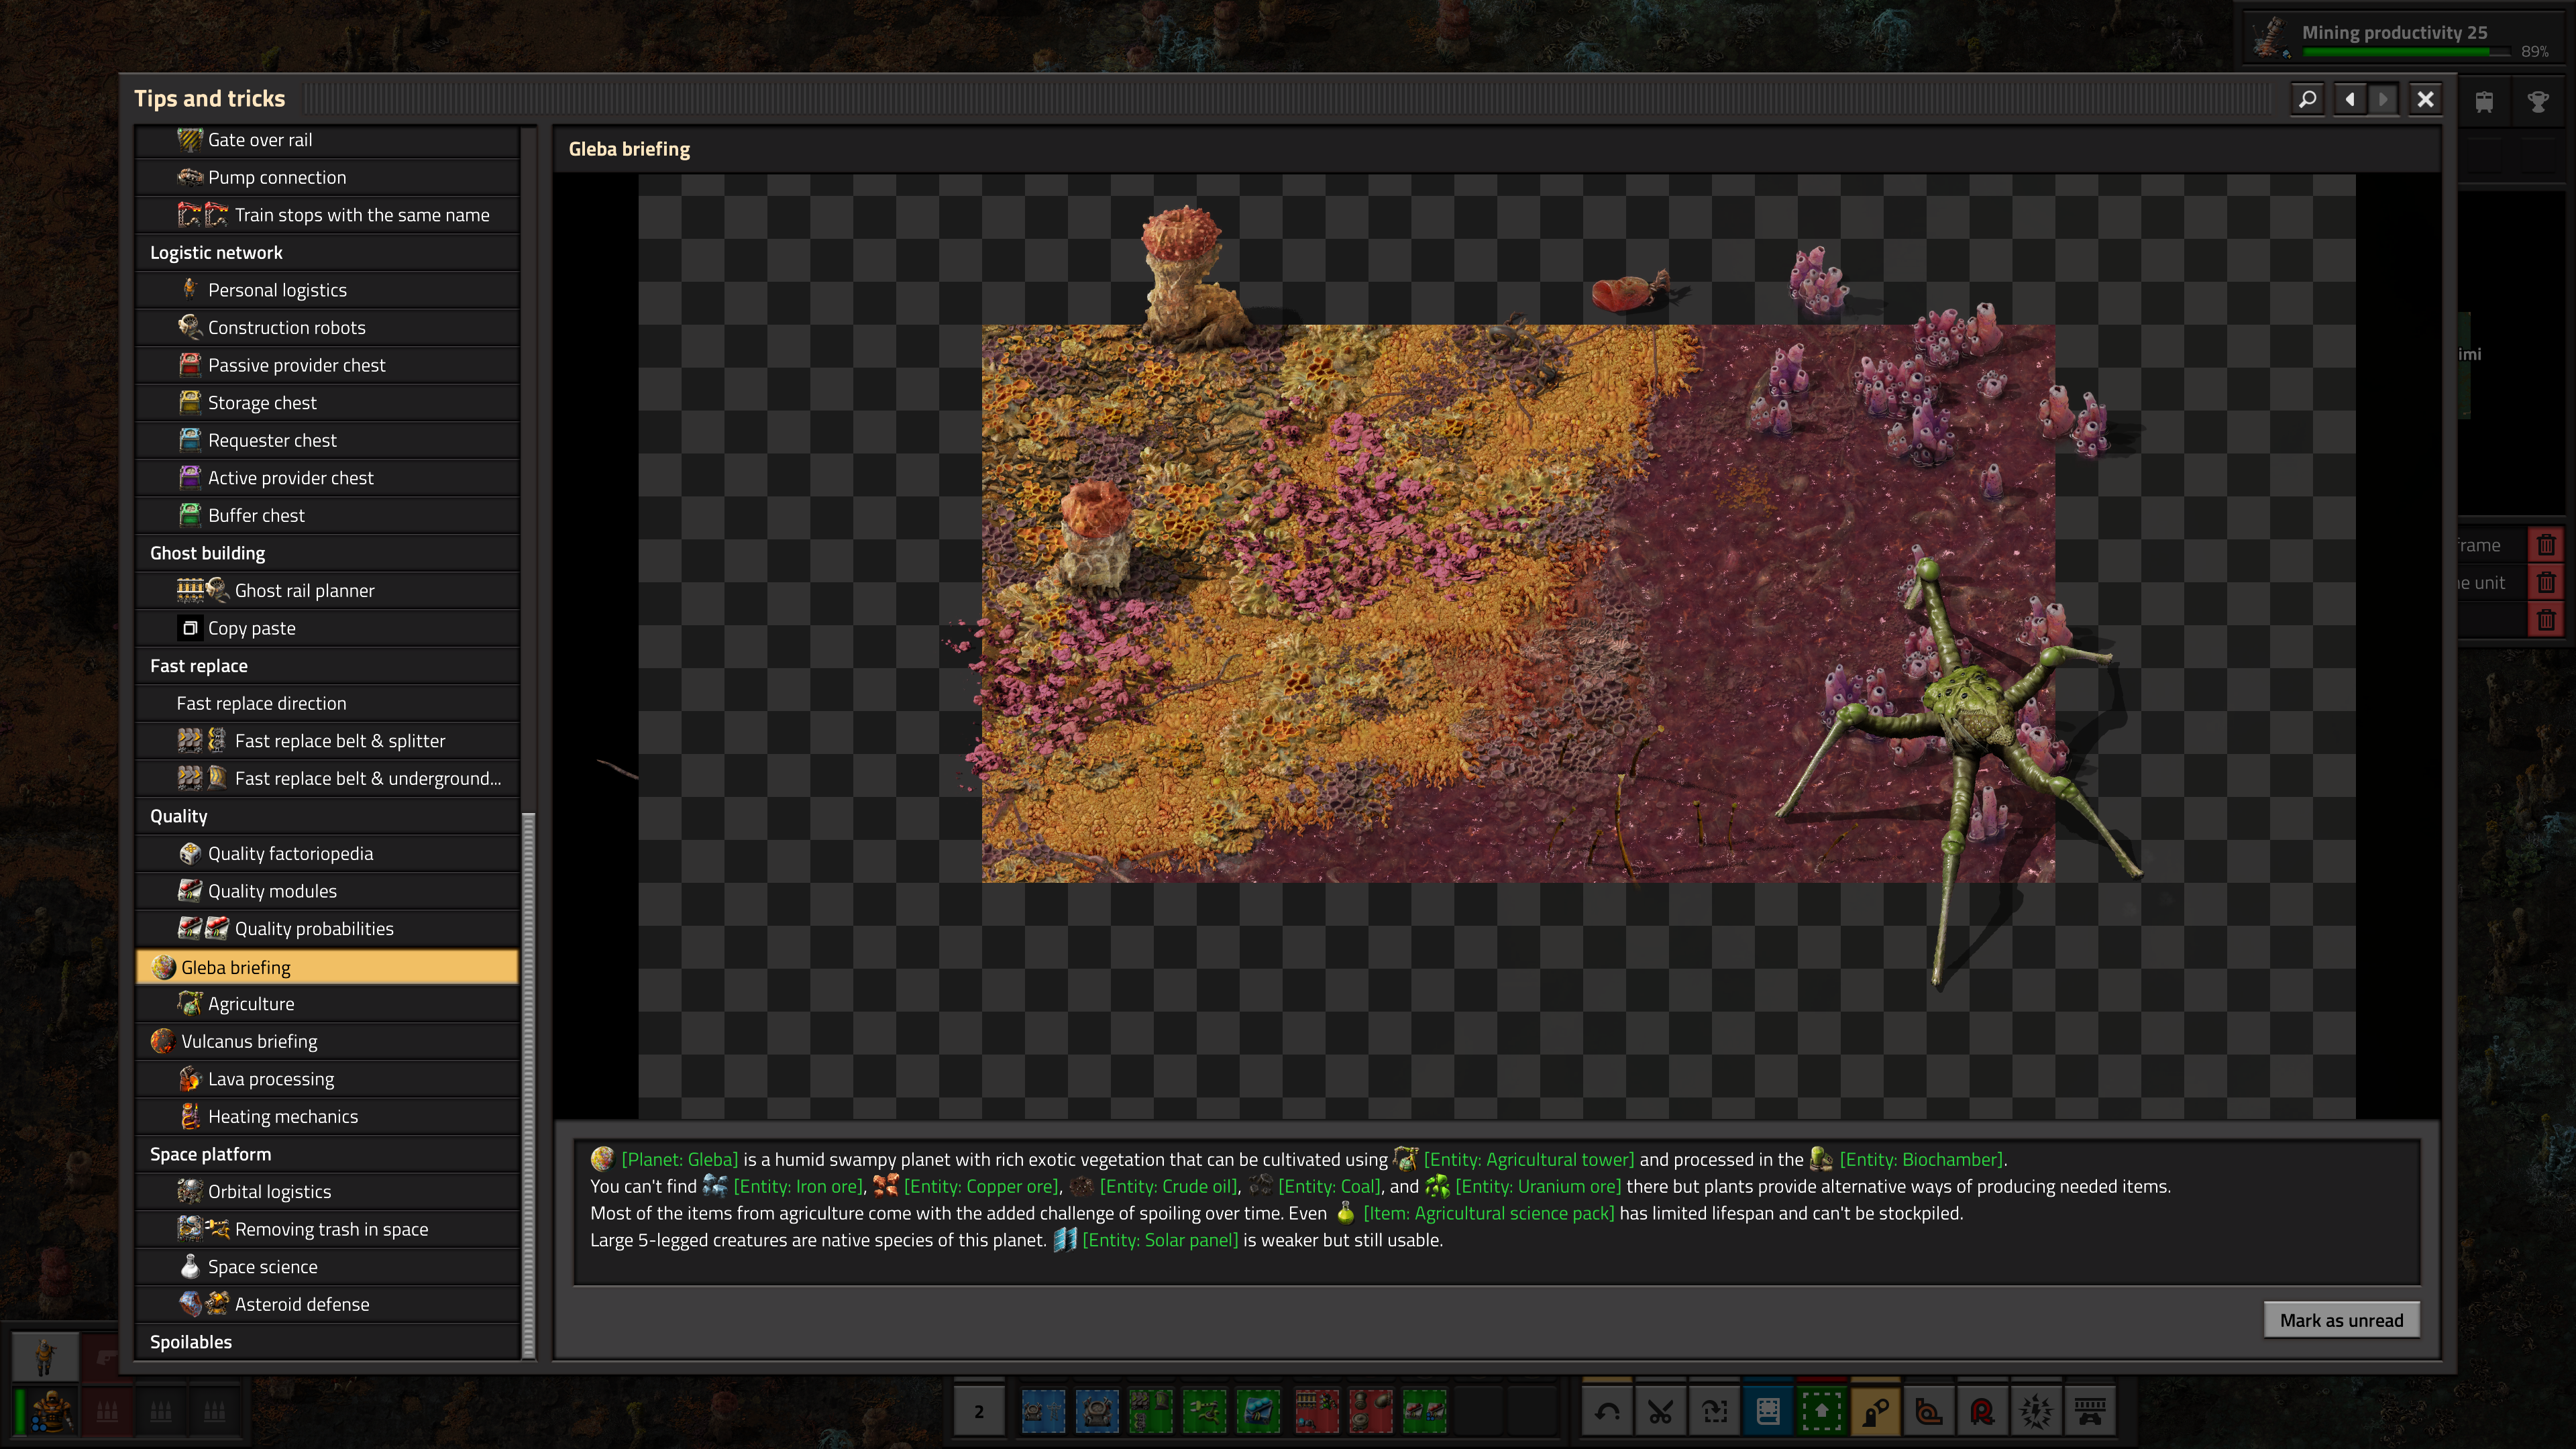Viewport: 2576px width, 1449px height.
Task: Click the undo shortcut icon
Action: click(1608, 1411)
